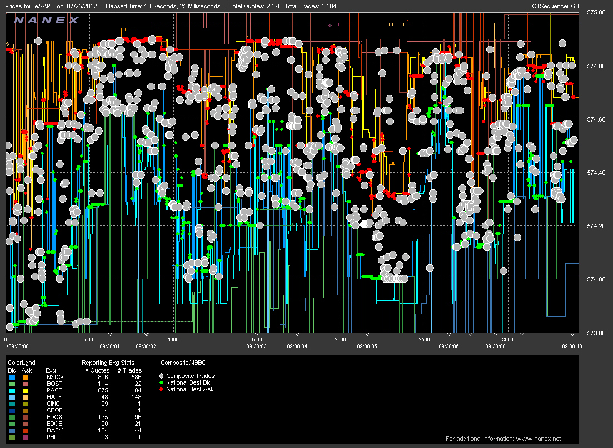Open the www.nanex.net link

point(539,439)
